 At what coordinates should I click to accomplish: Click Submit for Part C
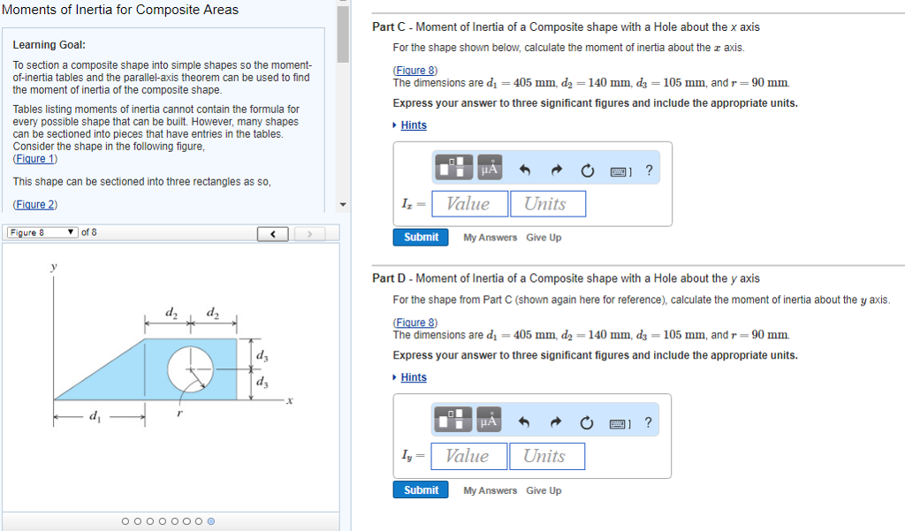(421, 237)
